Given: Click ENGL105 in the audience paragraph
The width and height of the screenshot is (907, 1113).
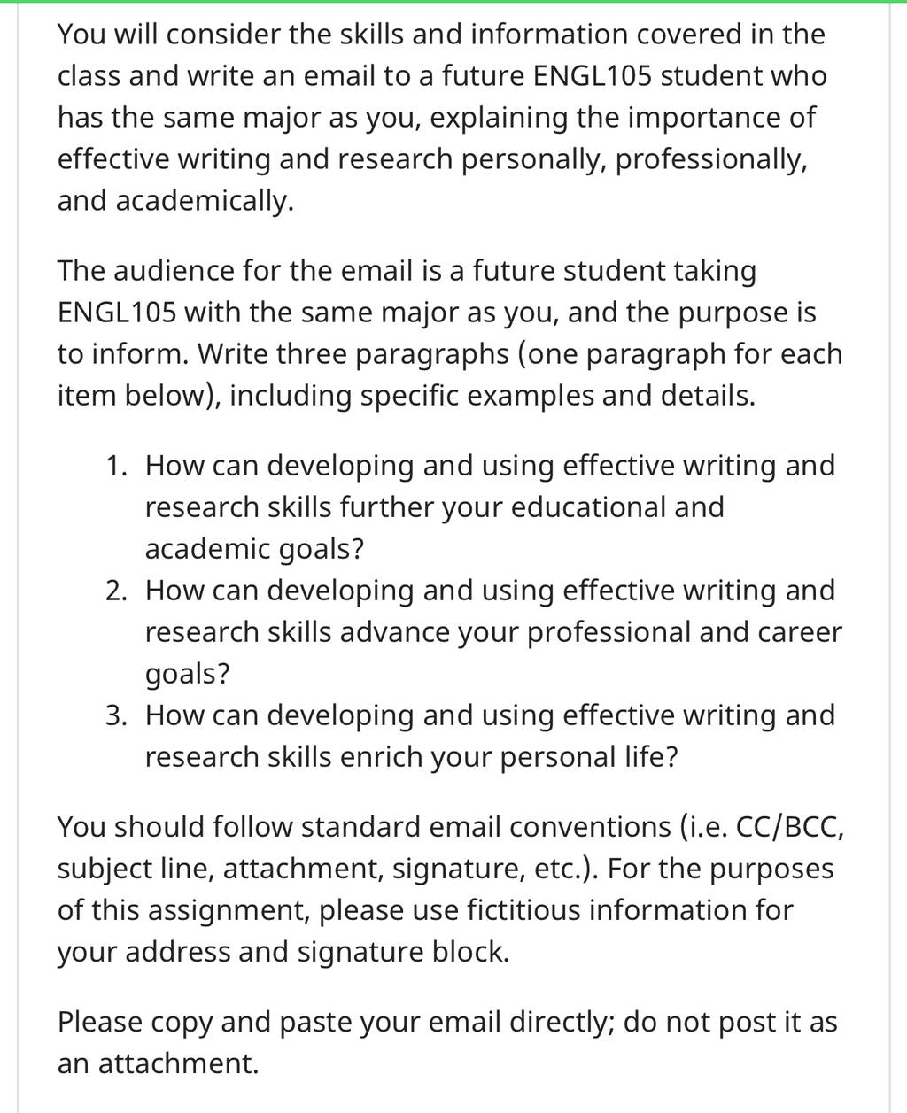Looking at the screenshot, I should click(117, 312).
